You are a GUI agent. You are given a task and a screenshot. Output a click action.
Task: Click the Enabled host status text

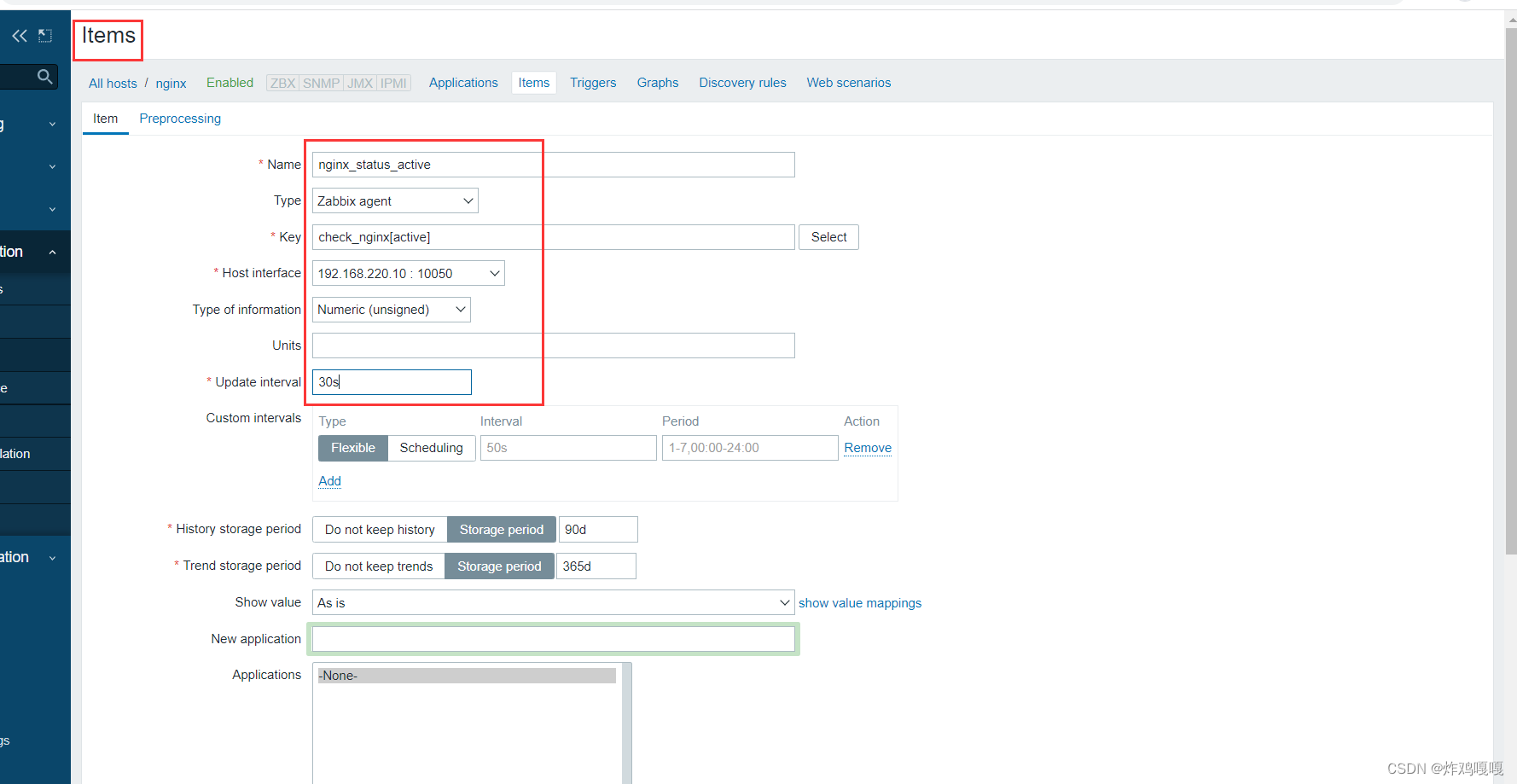[x=230, y=83]
